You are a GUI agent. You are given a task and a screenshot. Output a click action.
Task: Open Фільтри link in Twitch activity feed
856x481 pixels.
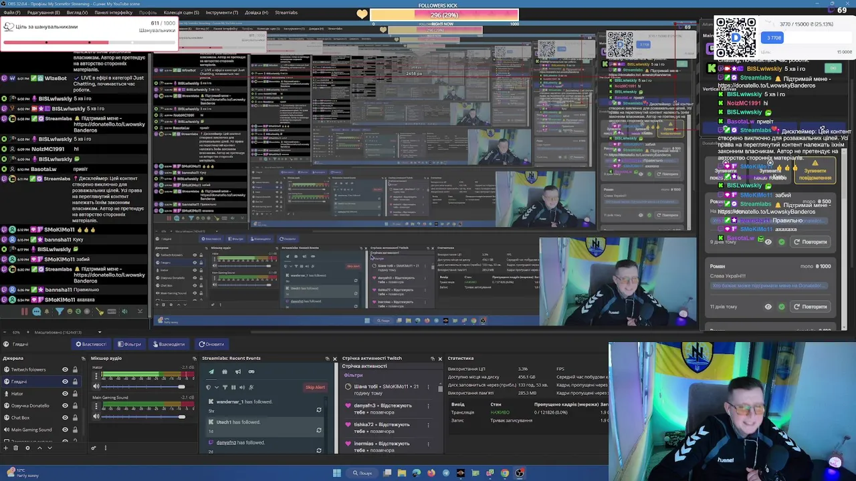click(353, 375)
